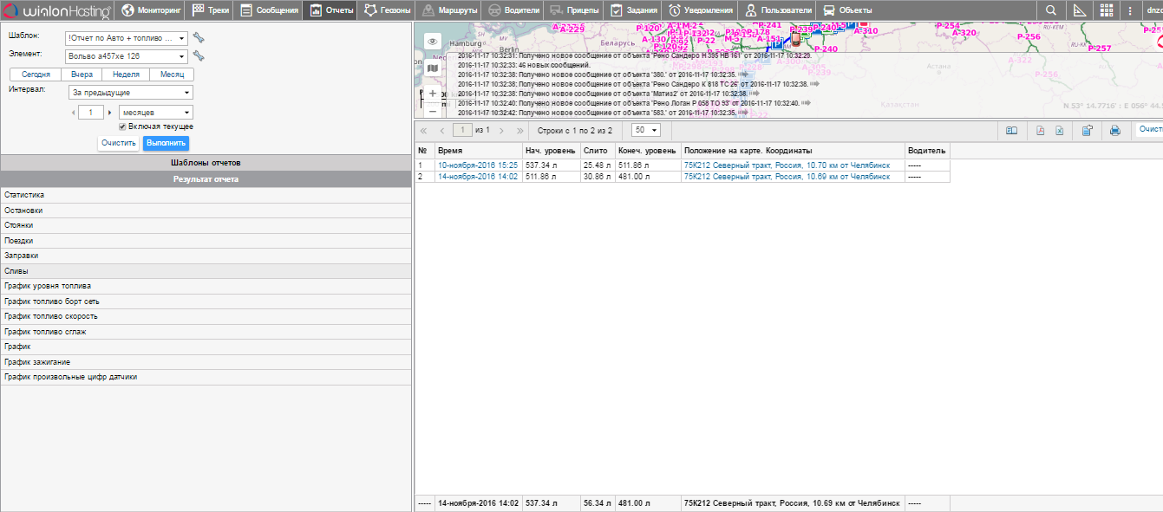Click wrench icon next to Шаблон dropdown
The height and width of the screenshot is (512, 1163).
coord(199,38)
